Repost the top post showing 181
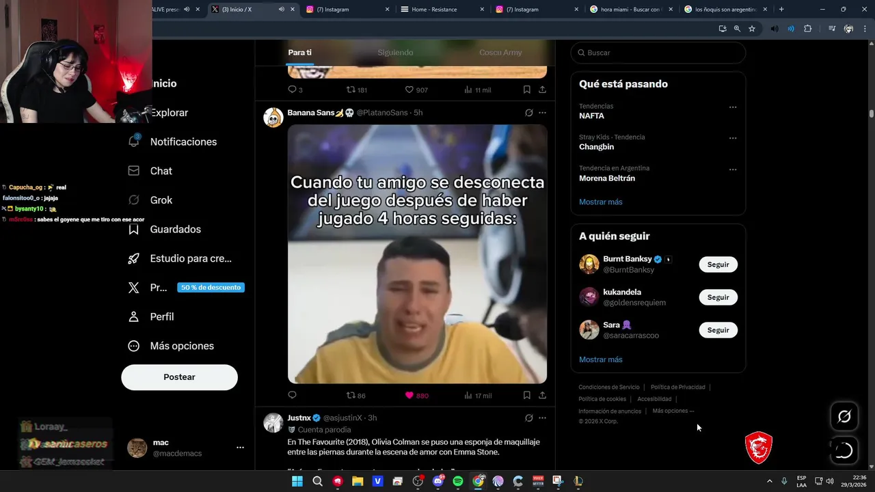The width and height of the screenshot is (875, 492). click(356, 90)
